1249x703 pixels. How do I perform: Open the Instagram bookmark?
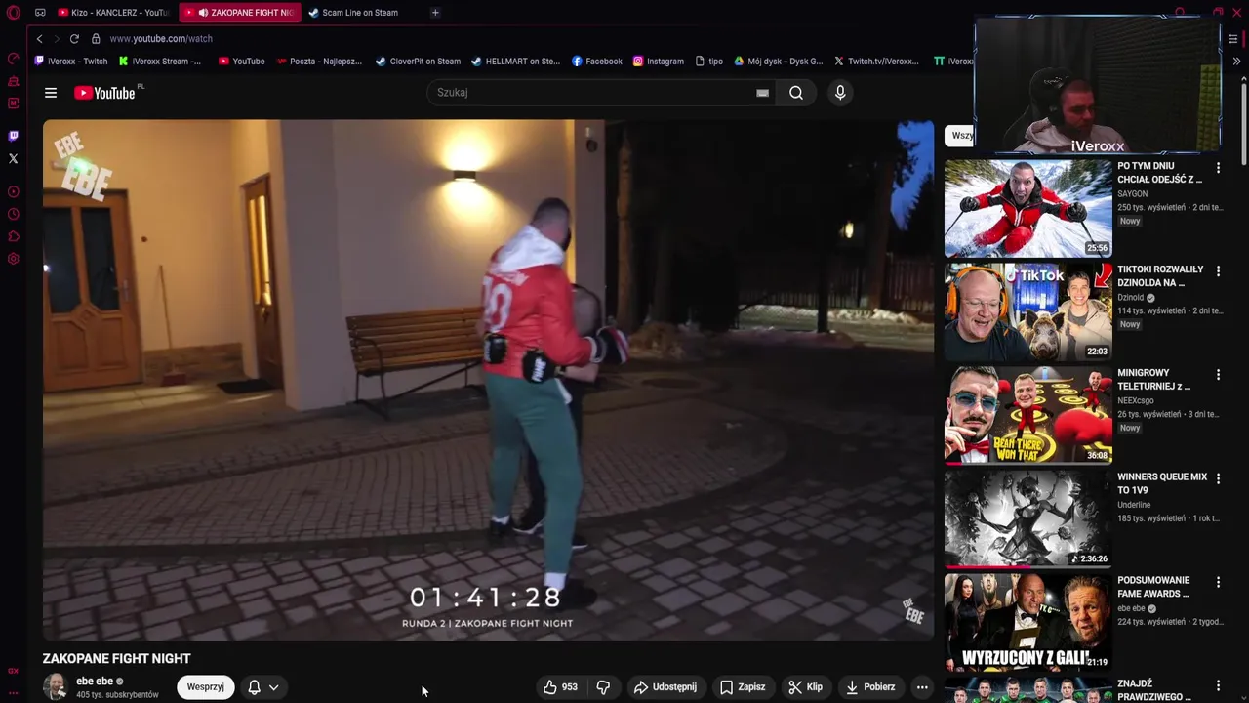659,61
